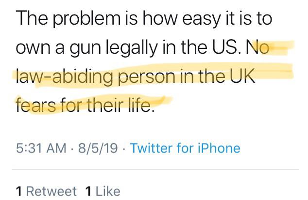
Task: Click the highlighted word "No"
Action: click(257, 47)
